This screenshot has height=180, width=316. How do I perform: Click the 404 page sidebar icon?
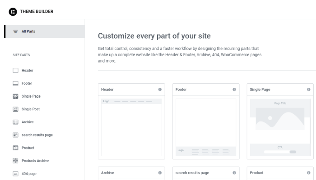click(15, 174)
